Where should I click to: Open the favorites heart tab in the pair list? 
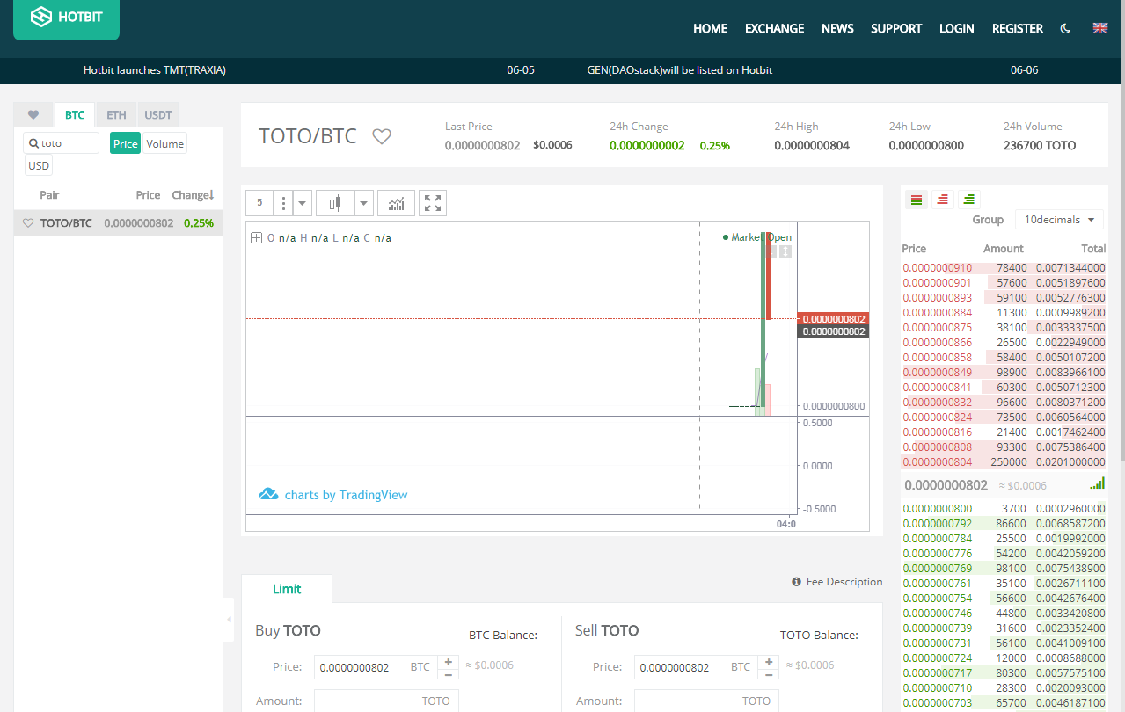point(33,114)
